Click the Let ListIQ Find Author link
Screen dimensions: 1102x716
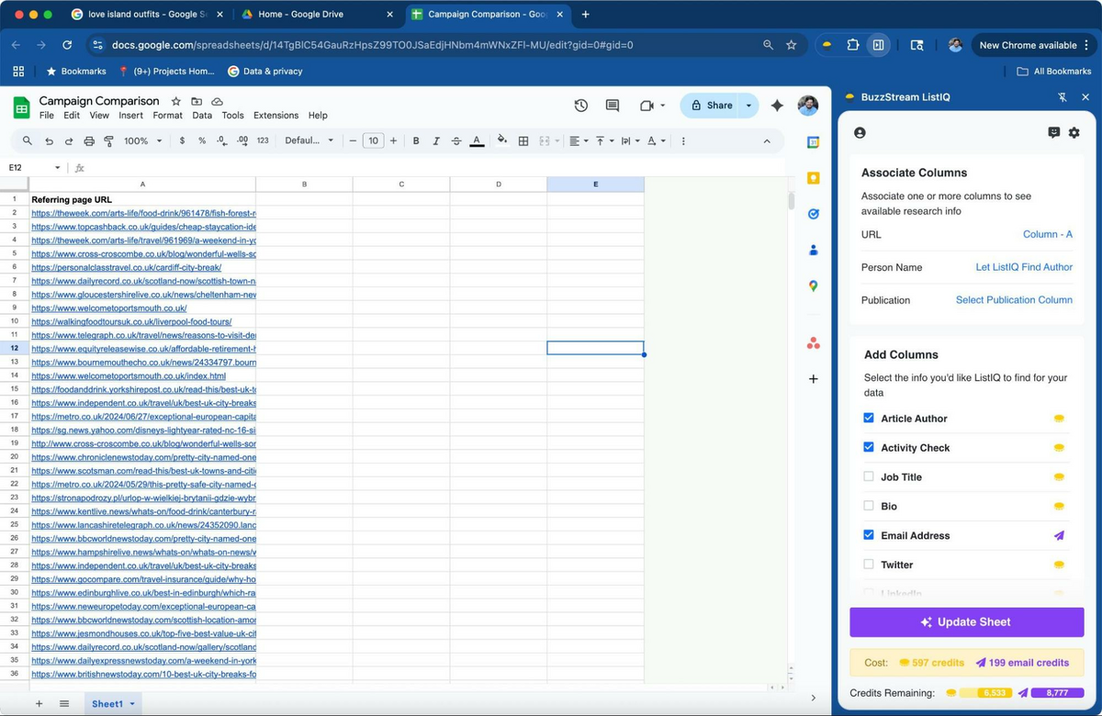click(1022, 267)
